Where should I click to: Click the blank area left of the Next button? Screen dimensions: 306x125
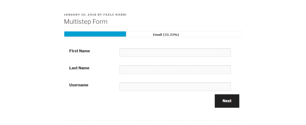point(164,101)
